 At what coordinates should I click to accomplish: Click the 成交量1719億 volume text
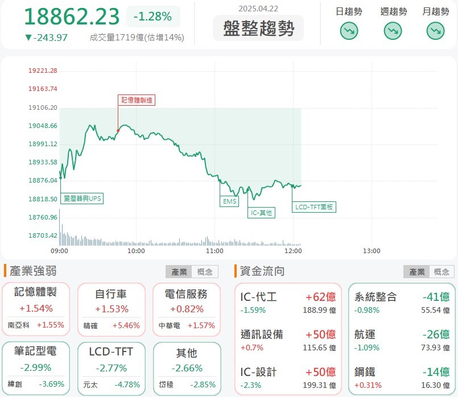[x=137, y=38]
